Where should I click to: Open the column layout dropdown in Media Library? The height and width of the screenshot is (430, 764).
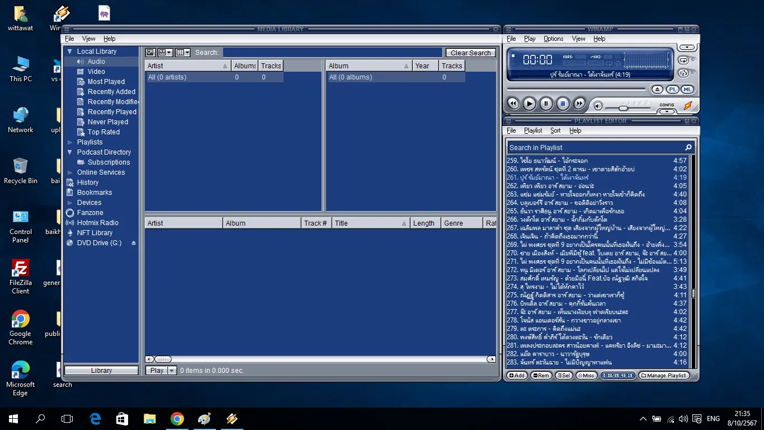[183, 53]
